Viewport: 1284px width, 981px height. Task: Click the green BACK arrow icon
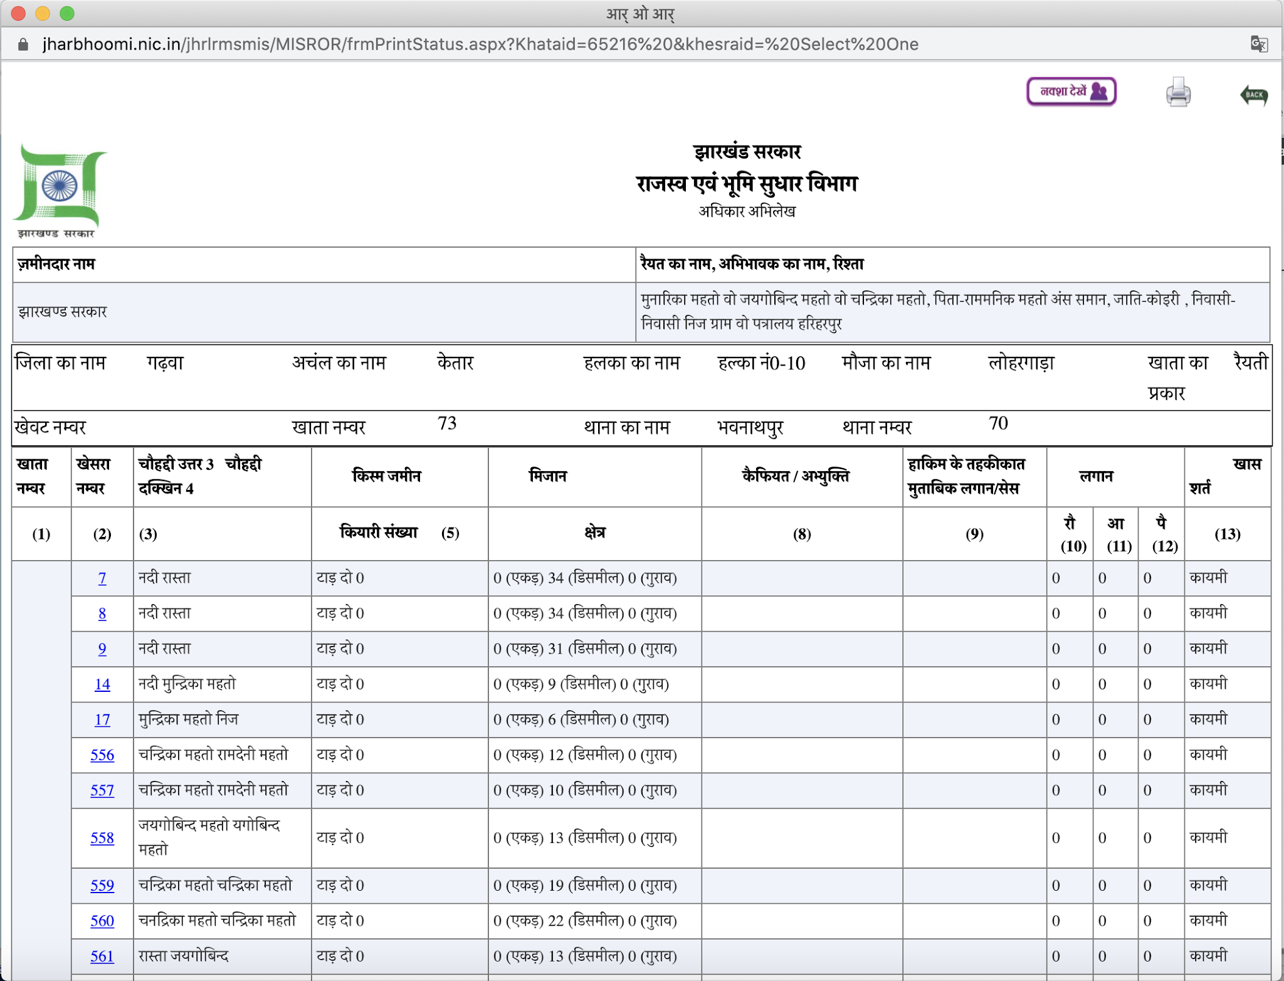point(1253,95)
